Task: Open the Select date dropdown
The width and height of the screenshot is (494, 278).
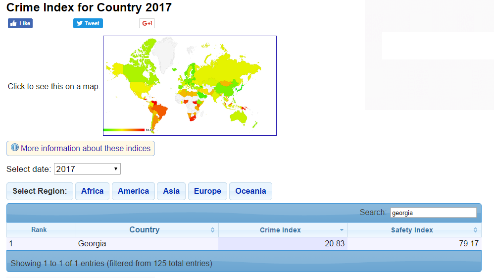Action: [87, 169]
